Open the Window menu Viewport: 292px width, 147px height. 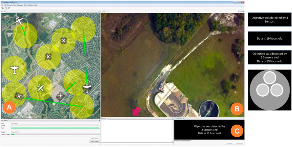[31, 5]
